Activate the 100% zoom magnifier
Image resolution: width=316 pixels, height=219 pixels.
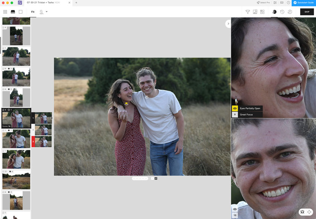click(x=41, y=12)
